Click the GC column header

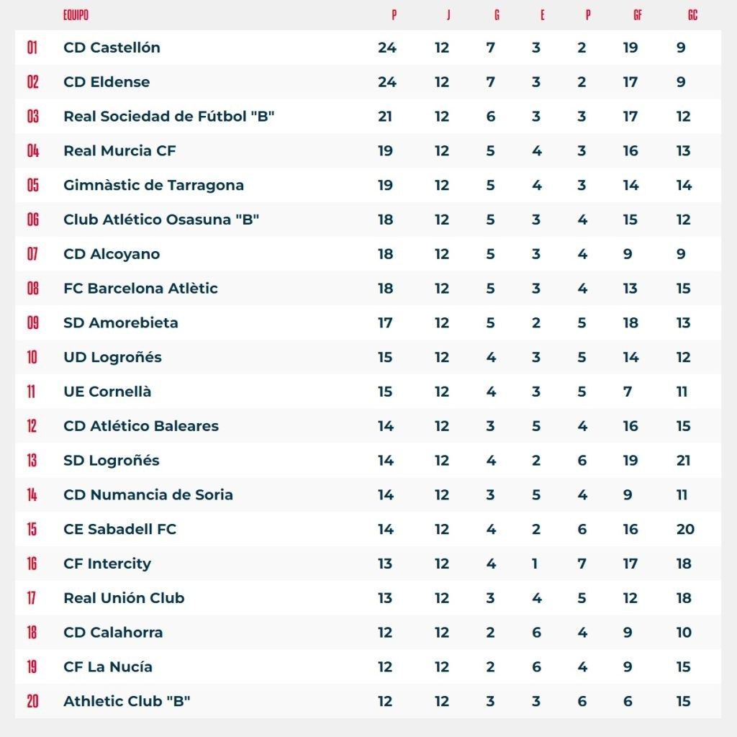692,15
